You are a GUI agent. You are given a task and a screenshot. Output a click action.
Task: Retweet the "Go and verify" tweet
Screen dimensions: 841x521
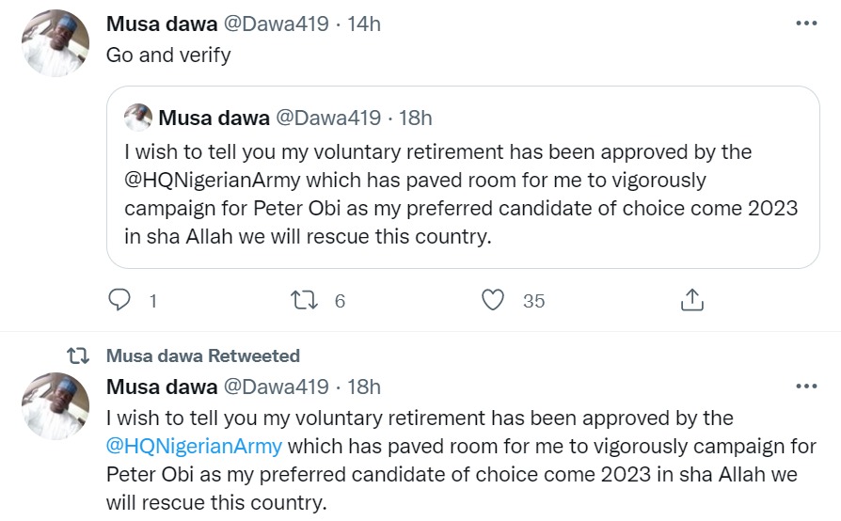(304, 300)
